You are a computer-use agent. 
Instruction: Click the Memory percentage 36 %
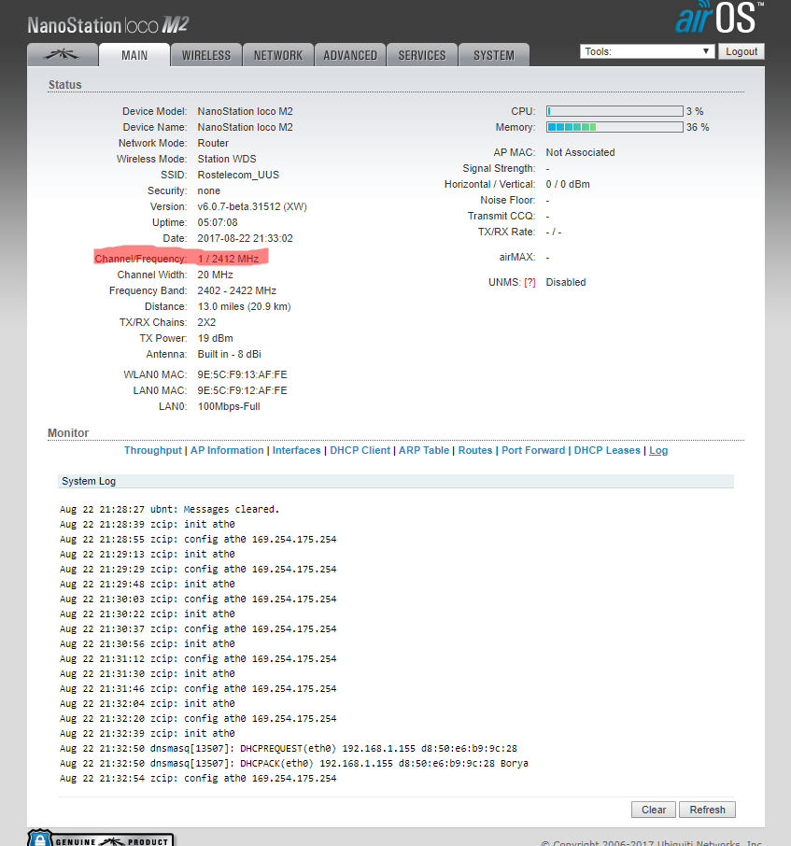698,127
